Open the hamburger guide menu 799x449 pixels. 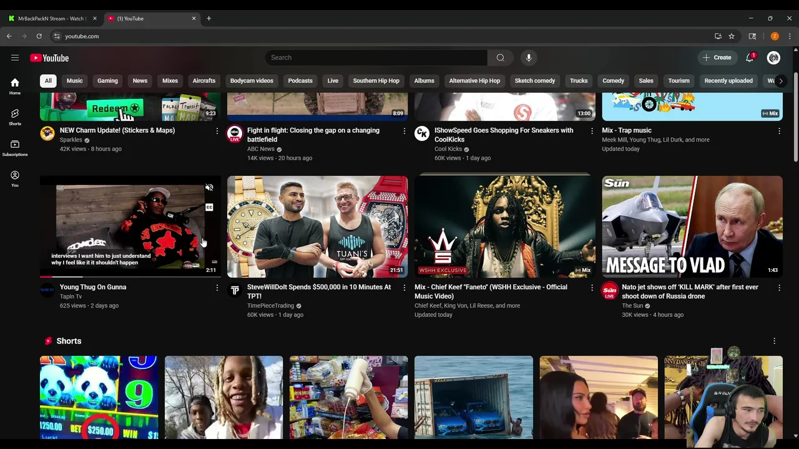point(15,57)
